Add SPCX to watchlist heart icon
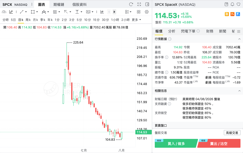Screen dimensions: 243x153 238,4
